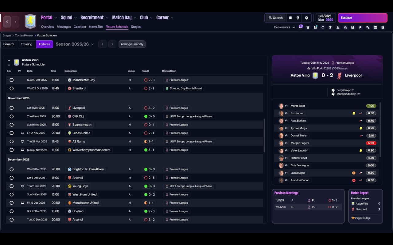This screenshot has height=245, width=393.
Task: Click the 9+ notifications speech bubble icon
Action: (x=301, y=27)
